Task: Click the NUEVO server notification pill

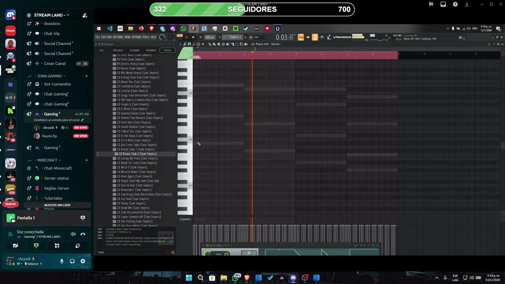Action: point(11,204)
